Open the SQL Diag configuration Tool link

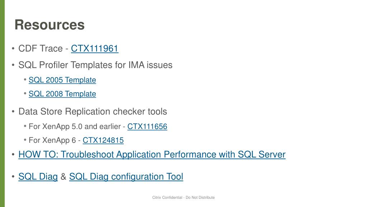(126, 177)
